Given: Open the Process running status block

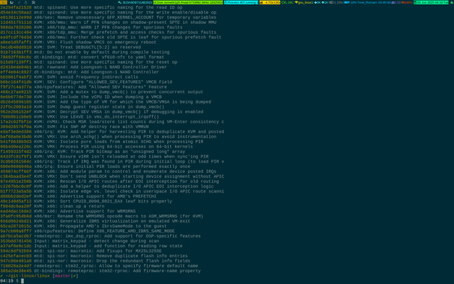Looking at the screenshot, I should tap(241, 2).
